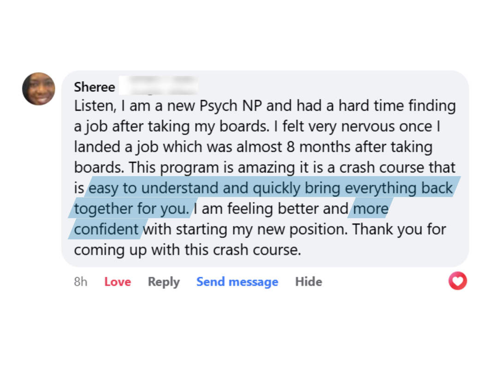Click highlighted text "together for you."
The height and width of the screenshot is (392, 498).
pos(131,209)
